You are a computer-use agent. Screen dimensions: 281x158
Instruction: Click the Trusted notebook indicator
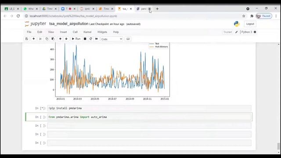[x=227, y=32]
